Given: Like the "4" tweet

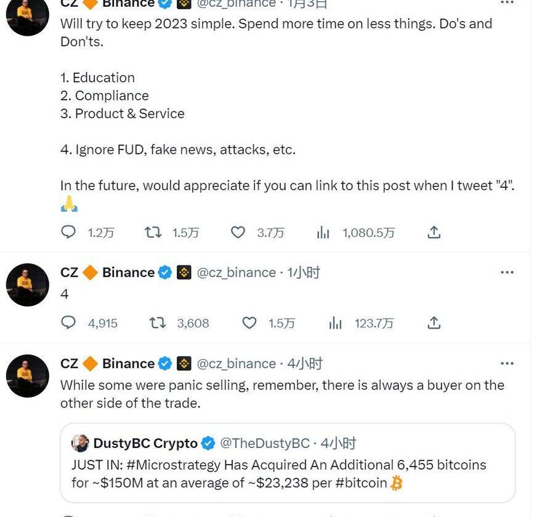Looking at the screenshot, I should pos(249,323).
